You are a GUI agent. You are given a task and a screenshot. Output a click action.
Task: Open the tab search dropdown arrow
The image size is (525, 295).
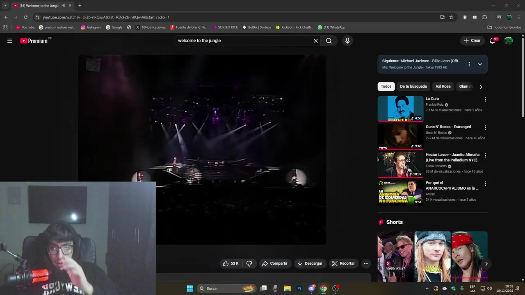[5, 5]
